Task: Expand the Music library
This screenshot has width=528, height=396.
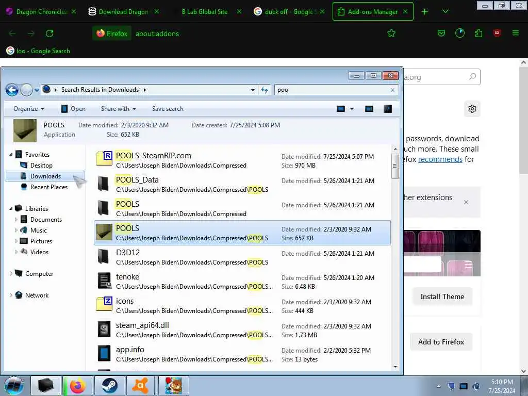Action: pyautogui.click(x=16, y=230)
